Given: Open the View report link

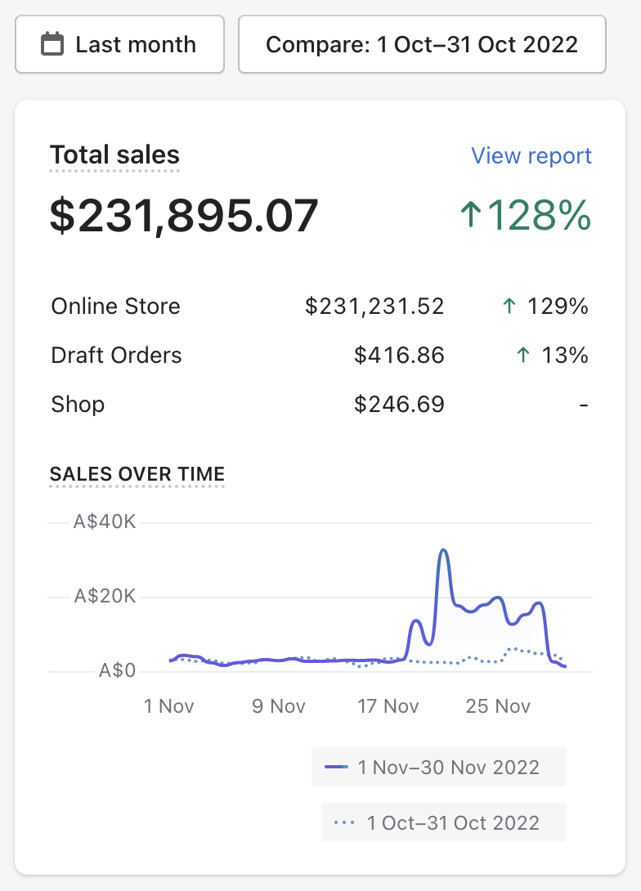Looking at the screenshot, I should (531, 155).
